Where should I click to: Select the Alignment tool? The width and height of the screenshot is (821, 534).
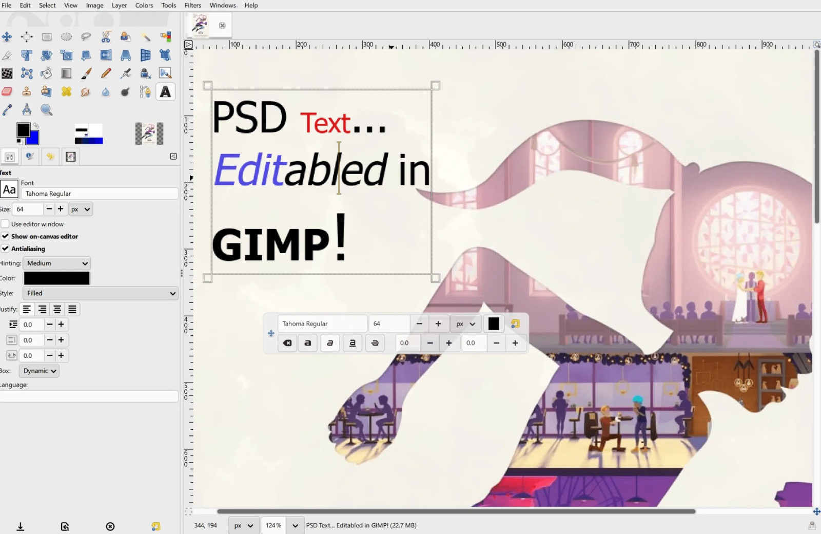pyautogui.click(x=27, y=36)
